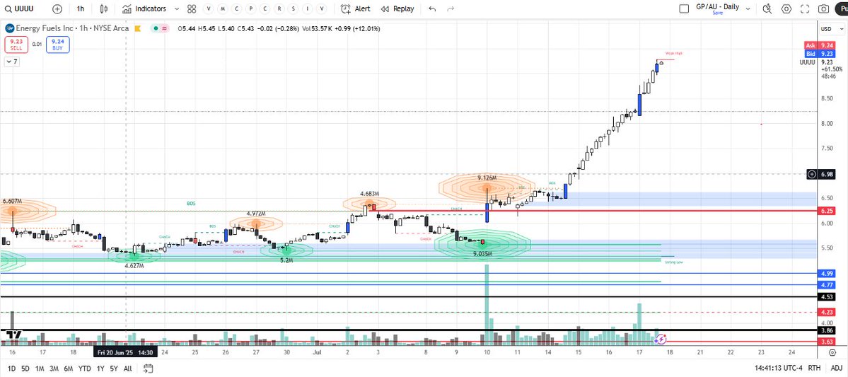This screenshot has height=377, width=848.
Task: Click the S quick-access circle
Action: [293, 8]
